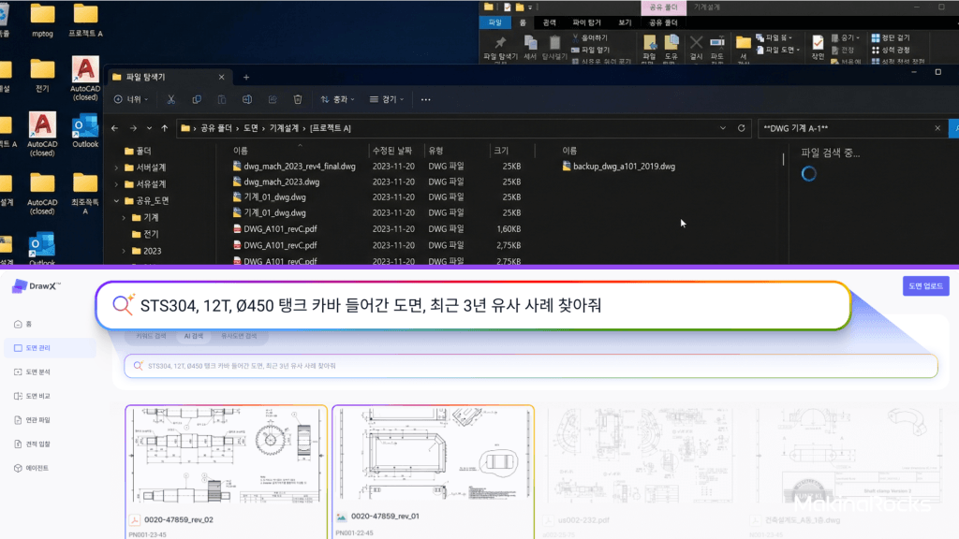Open the 홈 item in DrawX sidebar
Screen dimensions: 959x539
[x=28, y=324]
